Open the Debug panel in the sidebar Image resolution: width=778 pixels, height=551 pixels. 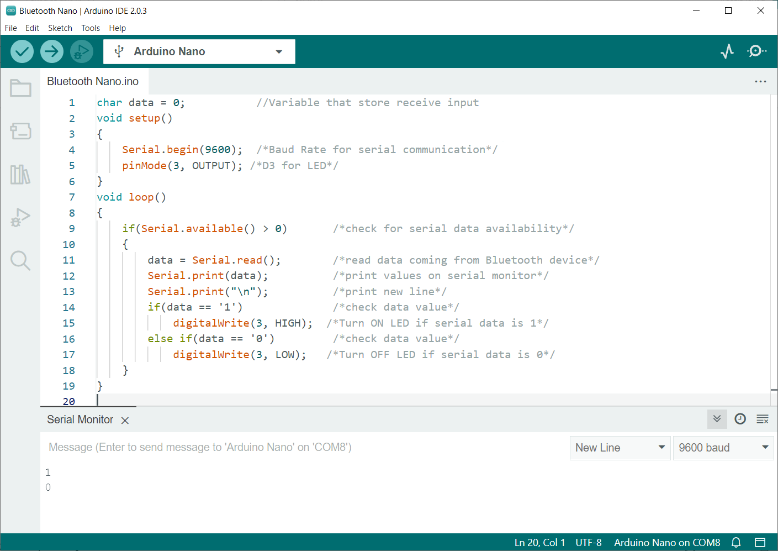20,217
